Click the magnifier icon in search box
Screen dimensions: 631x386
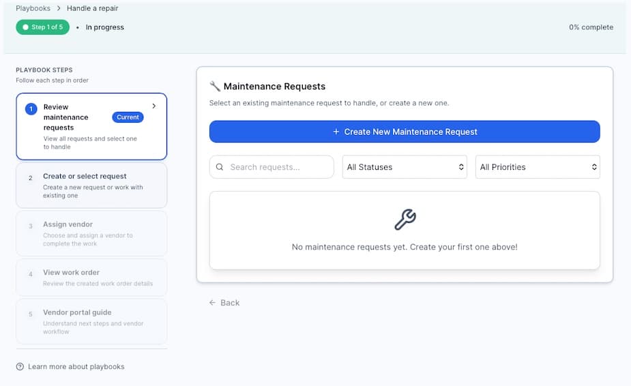(220, 167)
